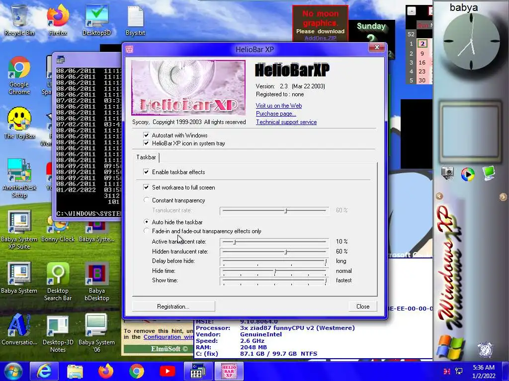Launch Google Chrome desktop shortcut
This screenshot has height=381, width=509.
19,75
